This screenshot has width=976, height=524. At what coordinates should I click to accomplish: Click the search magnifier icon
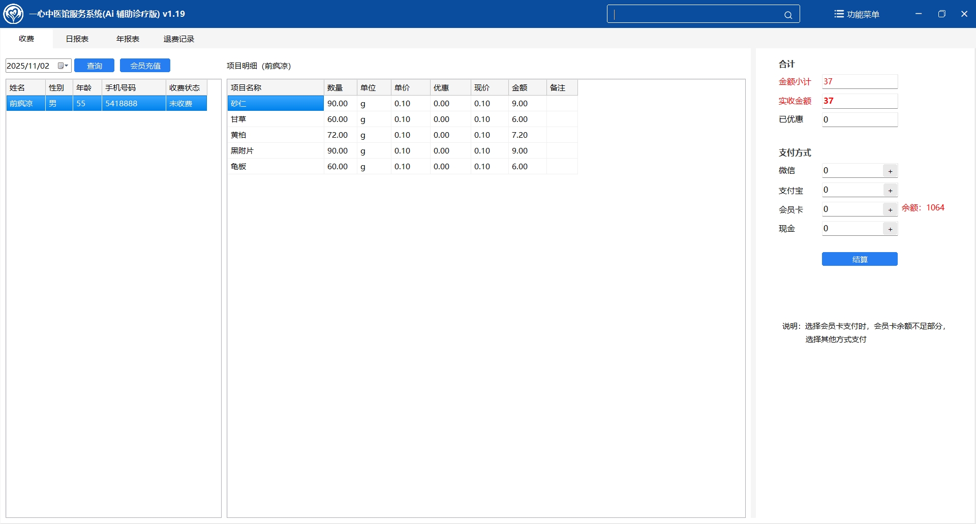pyautogui.click(x=788, y=15)
